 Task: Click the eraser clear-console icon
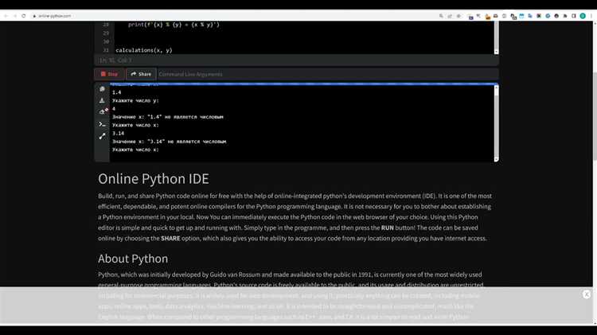103,111
